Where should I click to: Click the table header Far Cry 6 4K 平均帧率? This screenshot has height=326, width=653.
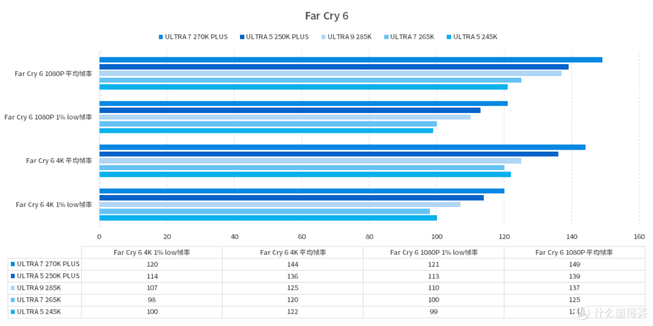point(293,252)
